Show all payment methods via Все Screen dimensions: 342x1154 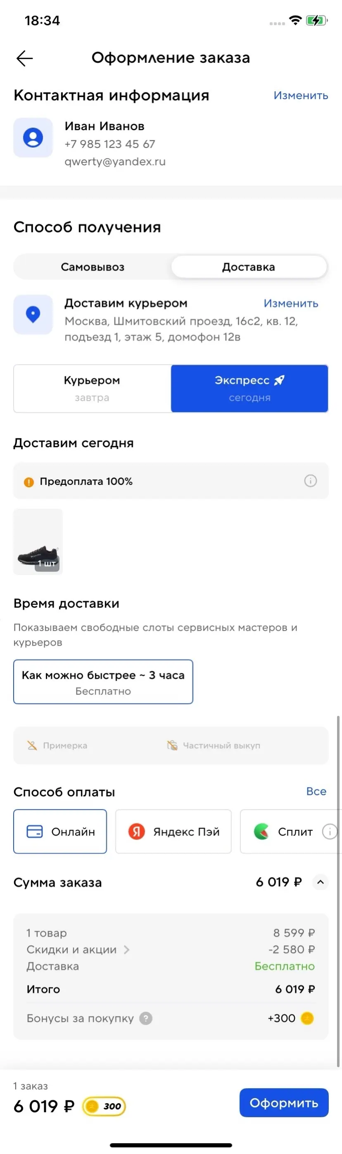(316, 792)
